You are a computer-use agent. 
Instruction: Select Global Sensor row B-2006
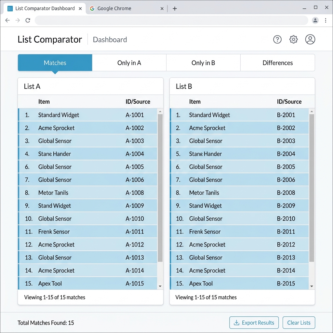(x=239, y=180)
